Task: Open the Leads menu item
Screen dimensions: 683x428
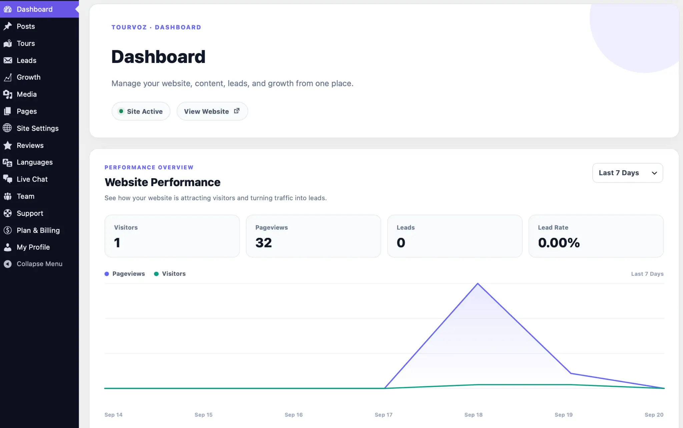Action: pyautogui.click(x=39, y=60)
